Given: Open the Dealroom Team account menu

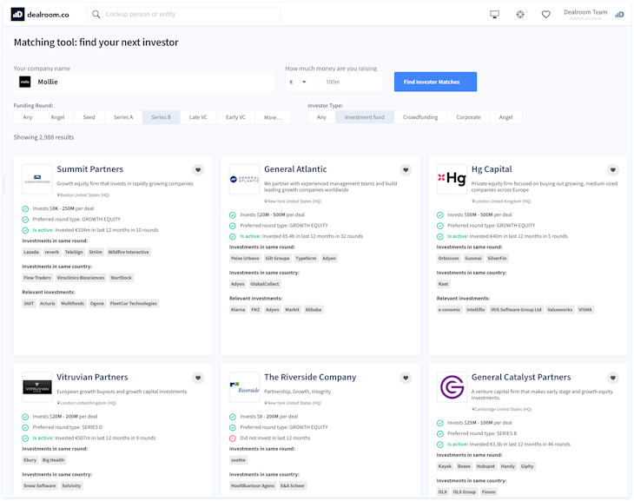Looking at the screenshot, I should [585, 15].
